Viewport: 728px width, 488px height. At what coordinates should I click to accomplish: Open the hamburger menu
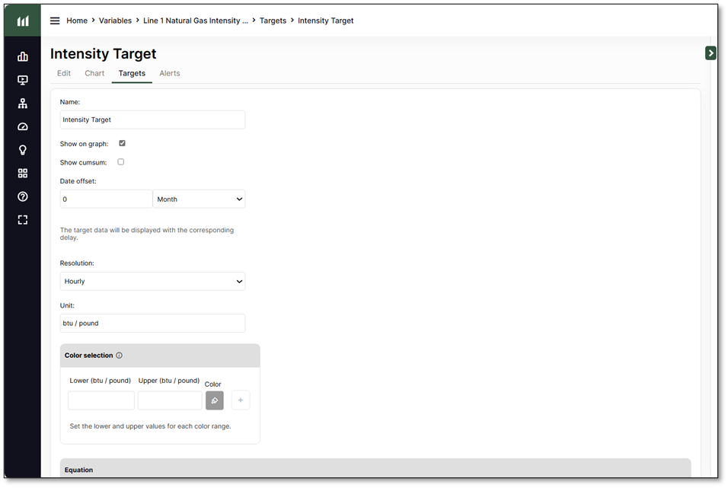55,21
